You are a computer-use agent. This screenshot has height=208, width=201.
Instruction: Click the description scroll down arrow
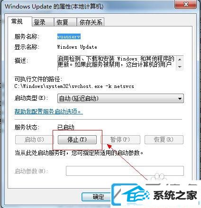(x=180, y=67)
